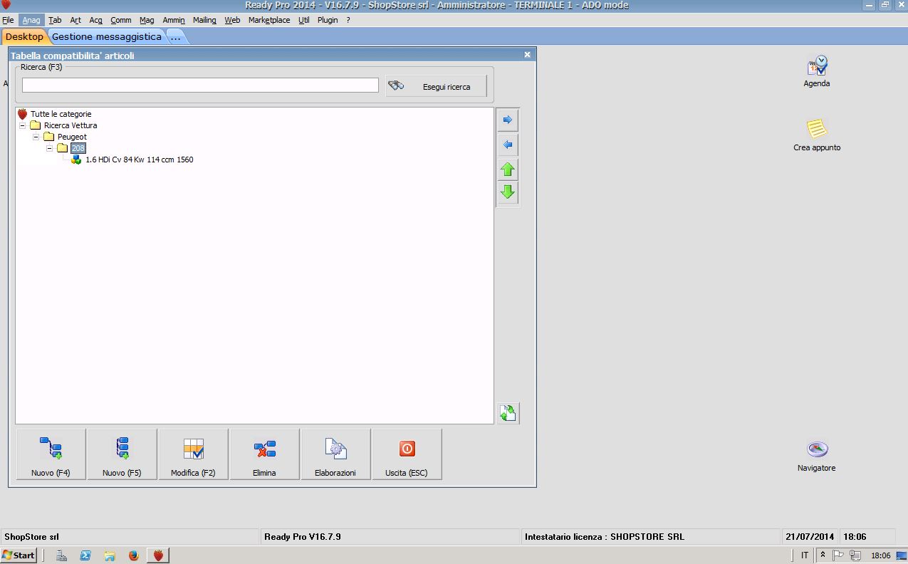Click the IT language indicator
Image resolution: width=908 pixels, height=564 pixels.
(805, 555)
